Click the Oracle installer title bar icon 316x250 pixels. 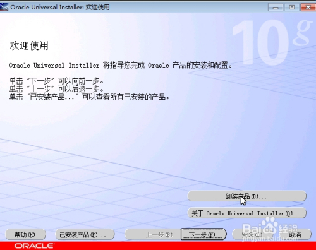[4, 8]
